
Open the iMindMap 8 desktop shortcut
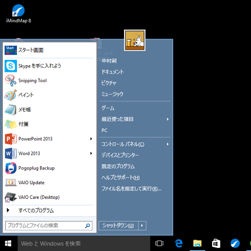18,14
